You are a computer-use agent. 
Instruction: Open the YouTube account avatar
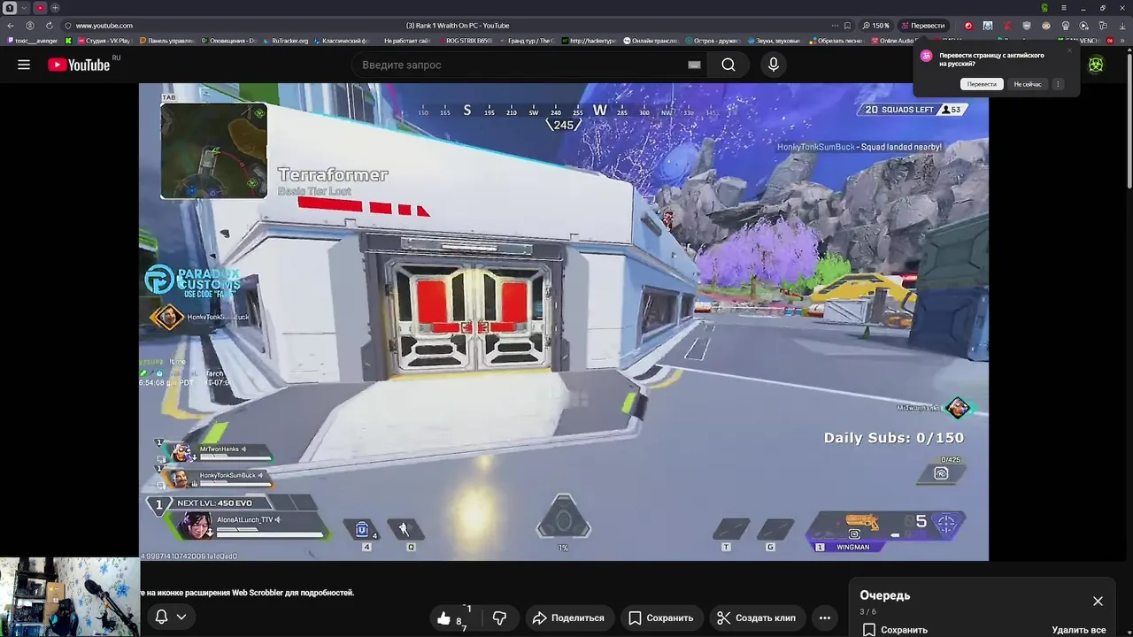1096,65
